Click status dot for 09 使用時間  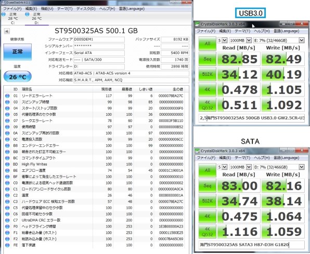[x=7, y=127]
